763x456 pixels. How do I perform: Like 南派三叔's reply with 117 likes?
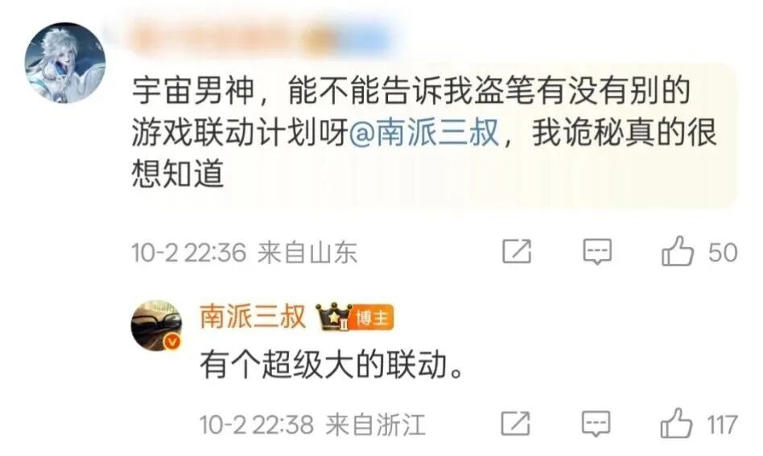[676, 423]
